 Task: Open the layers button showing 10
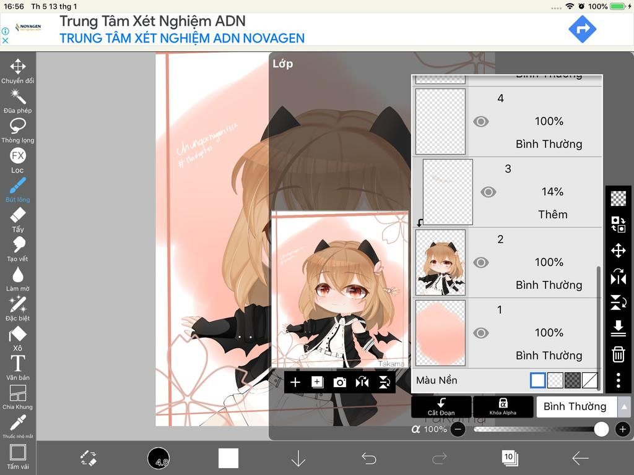[510, 458]
